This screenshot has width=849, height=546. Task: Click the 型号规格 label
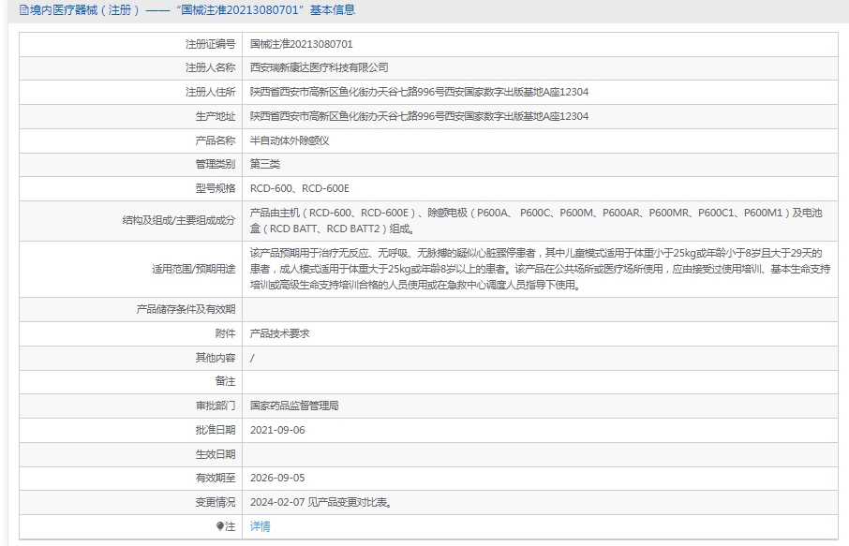click(x=216, y=188)
